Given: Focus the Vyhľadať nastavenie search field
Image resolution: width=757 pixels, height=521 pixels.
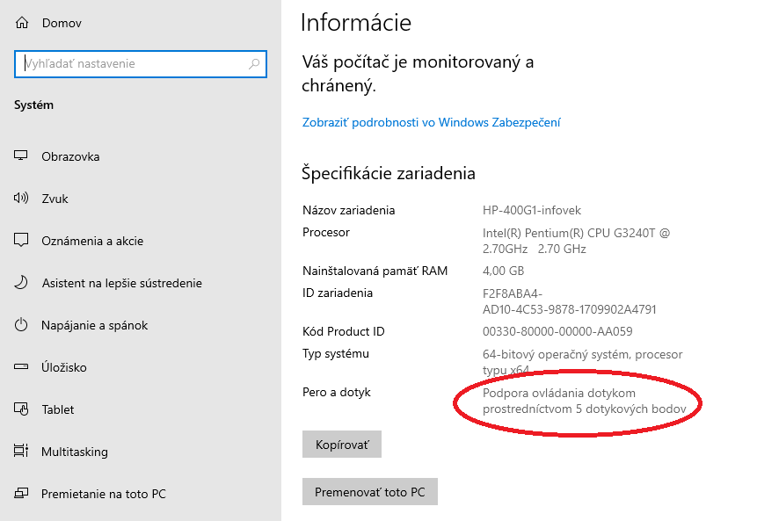Looking at the screenshot, I should 132,64.
